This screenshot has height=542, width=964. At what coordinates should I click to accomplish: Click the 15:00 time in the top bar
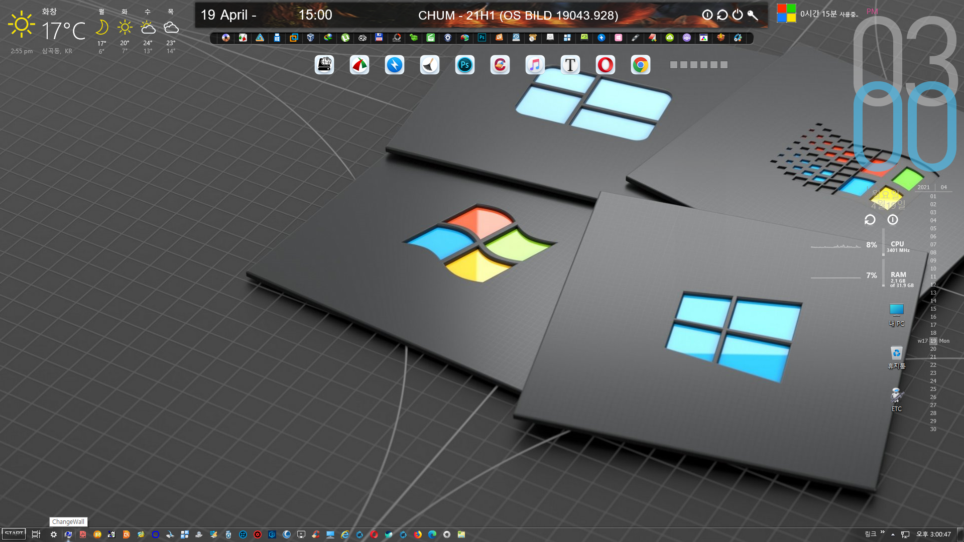point(315,15)
